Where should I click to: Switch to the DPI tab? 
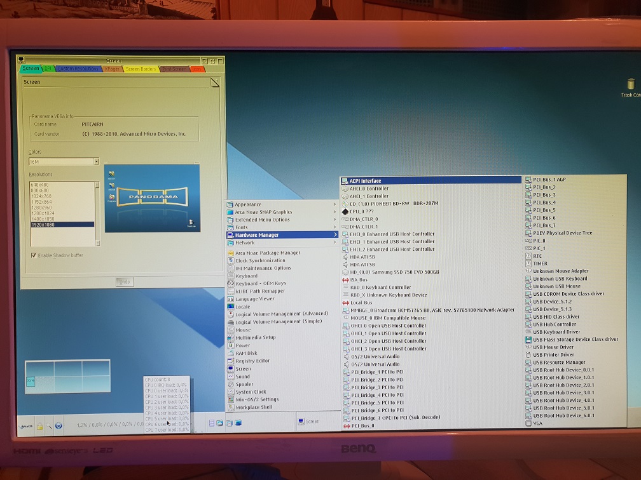pyautogui.click(x=48, y=69)
